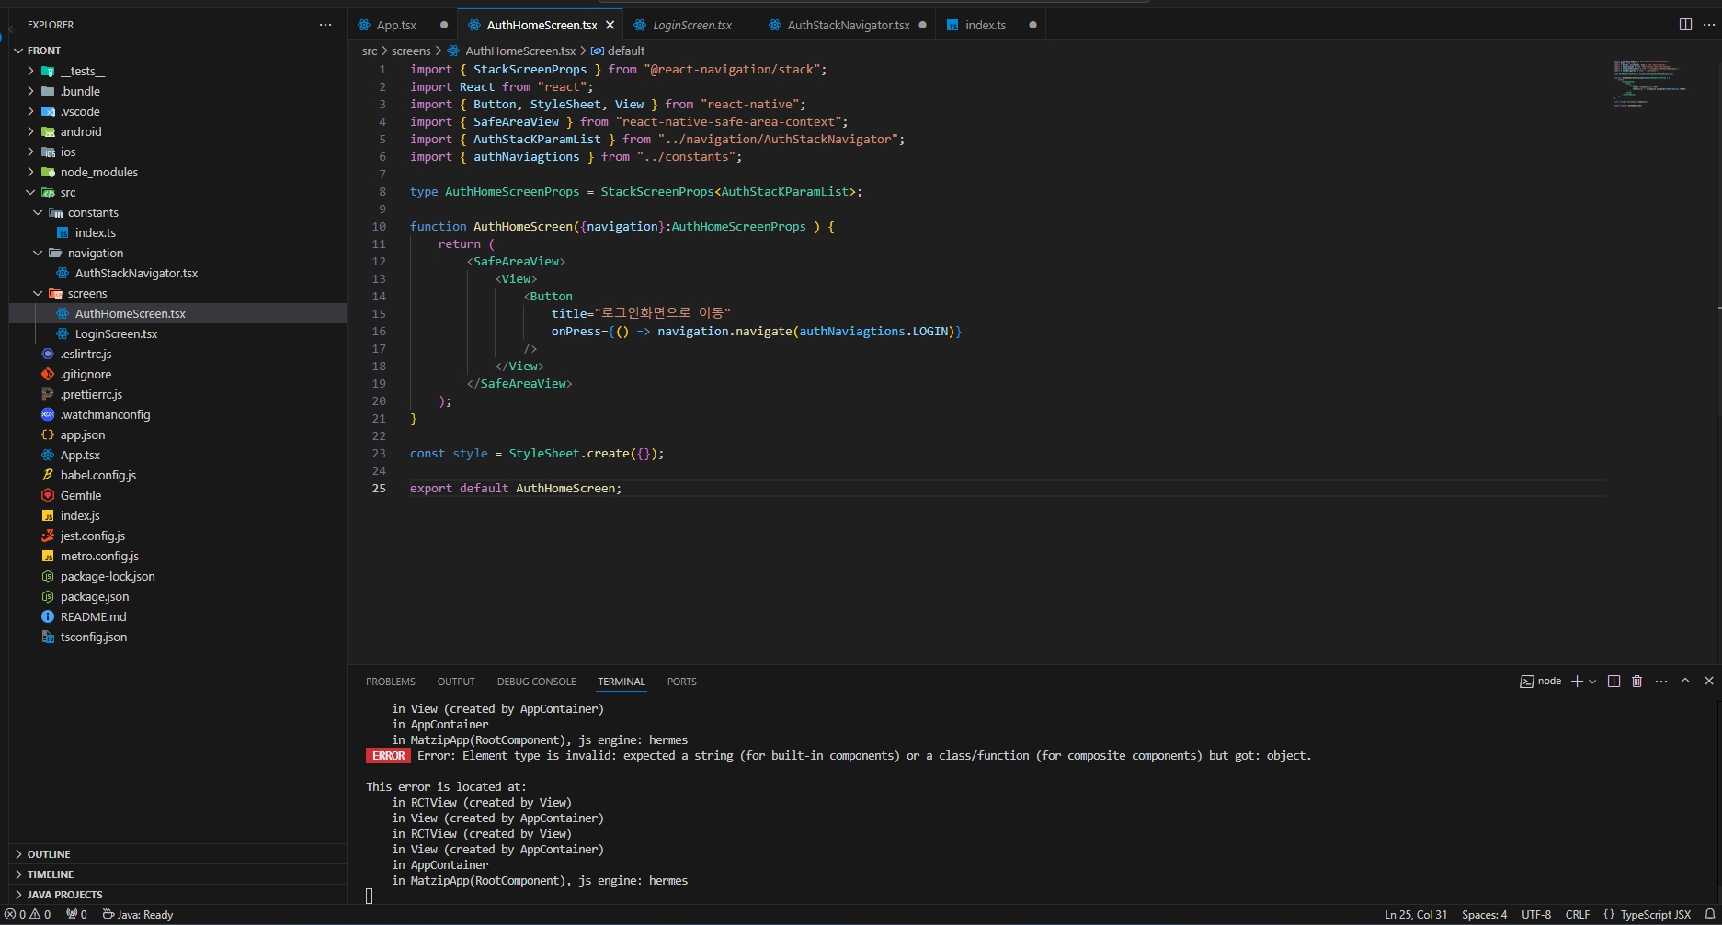Open the PORTS panel tab
The width and height of the screenshot is (1722, 925).
click(681, 682)
